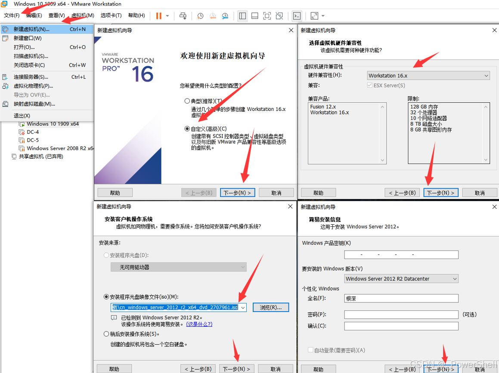
Task: Click the full screen mode icon
Action: (x=267, y=16)
